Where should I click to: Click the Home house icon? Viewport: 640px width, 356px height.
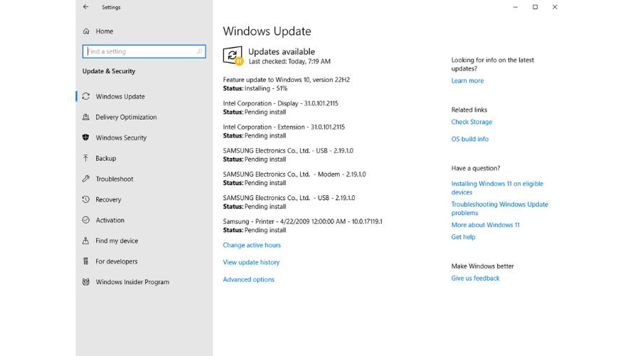(x=86, y=31)
